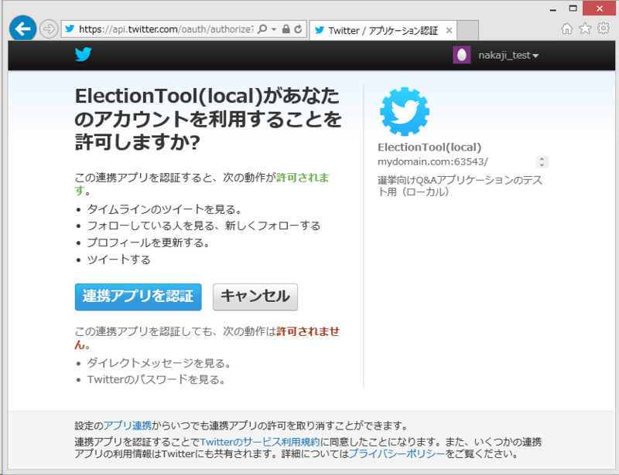Click the stepper arrows beside mydomain.com

[542, 162]
